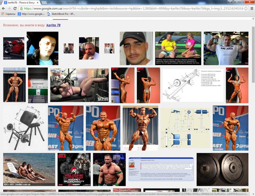This screenshot has width=255, height=196.
Task: Open the 'Welcome to the team Andrey Skoromnyy' image
Action: point(74,169)
